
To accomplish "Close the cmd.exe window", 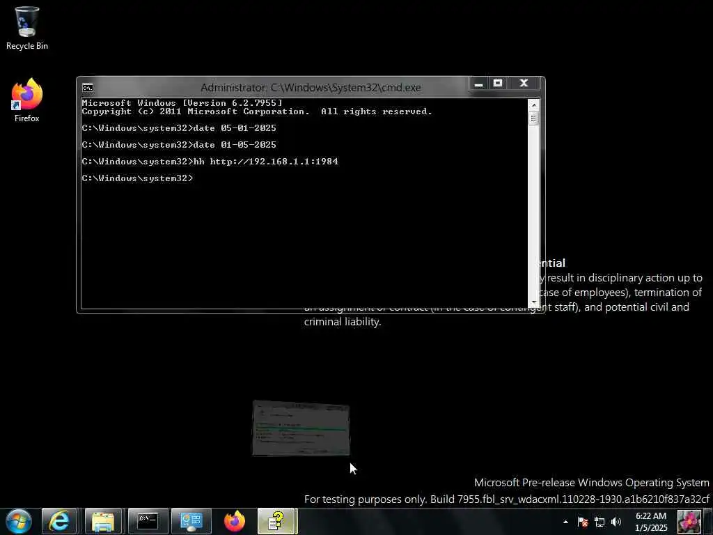I will [x=524, y=84].
